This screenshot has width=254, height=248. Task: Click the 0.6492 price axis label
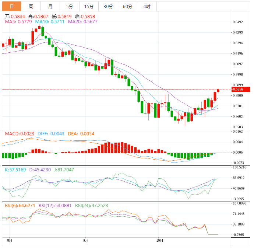point(238,22)
